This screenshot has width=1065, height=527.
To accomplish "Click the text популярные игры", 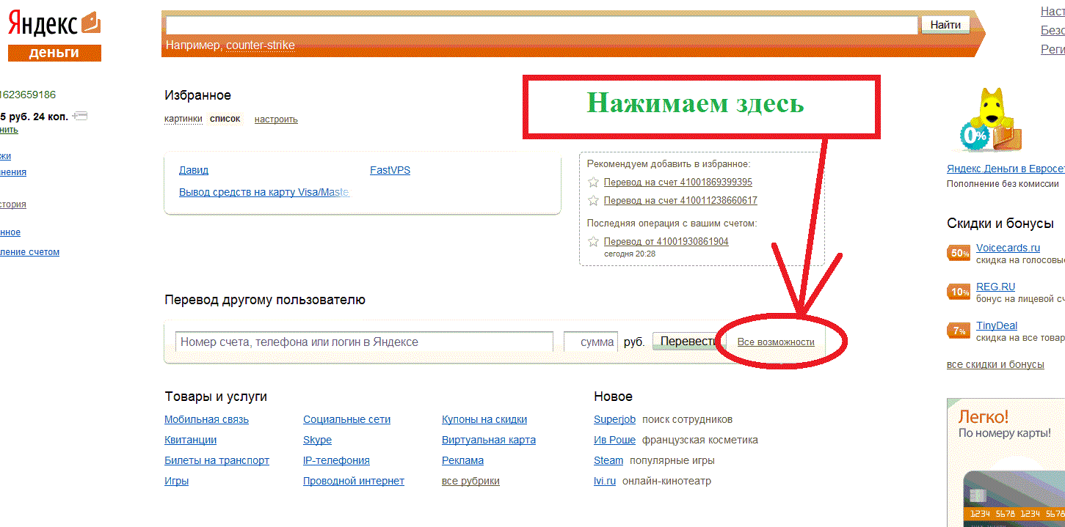I will pos(672,460).
